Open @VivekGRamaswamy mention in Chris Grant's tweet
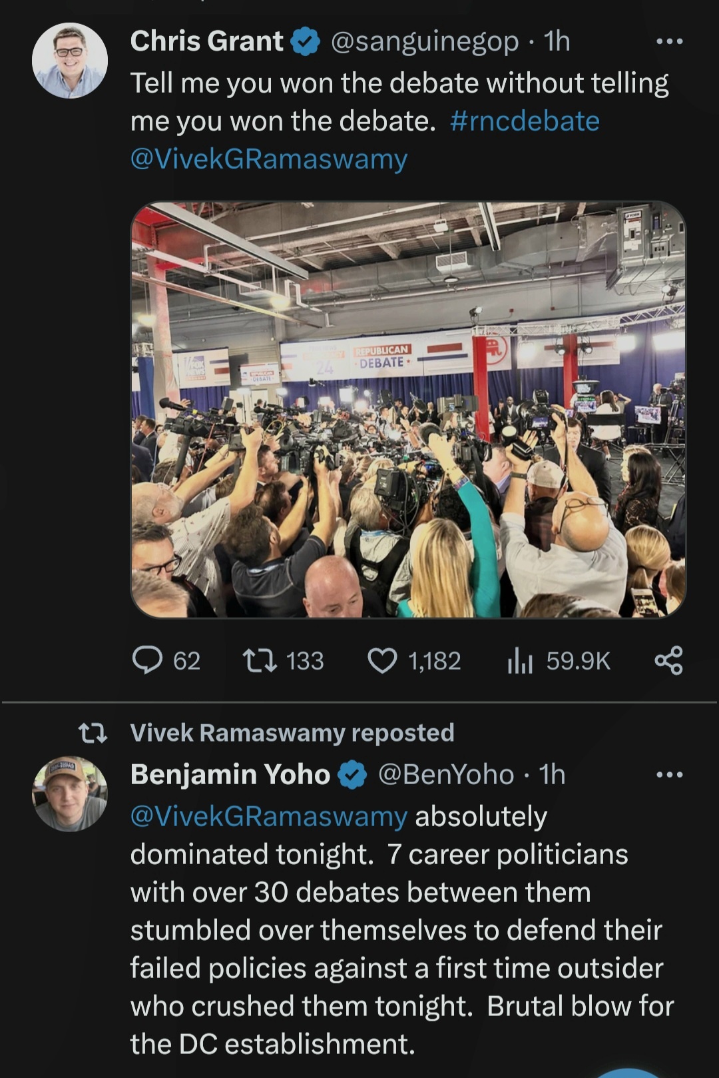The image size is (719, 1078). (269, 159)
